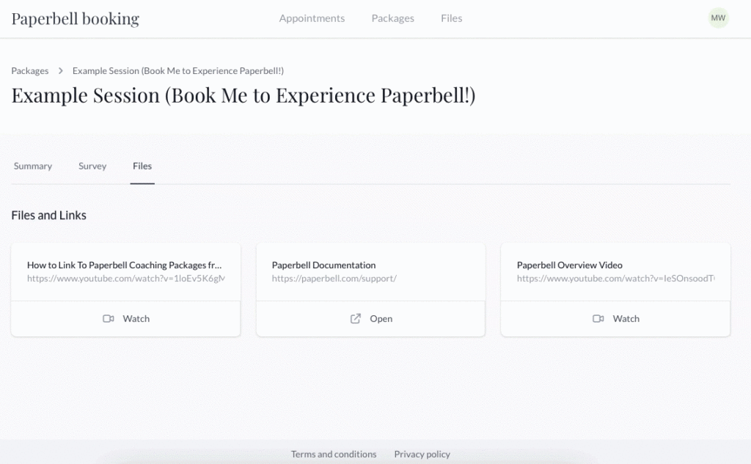Watch the How to Link Coaching Packages video
The width and height of the screenshot is (751, 464).
click(x=126, y=319)
